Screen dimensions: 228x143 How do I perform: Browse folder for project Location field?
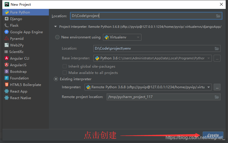tap(218, 16)
